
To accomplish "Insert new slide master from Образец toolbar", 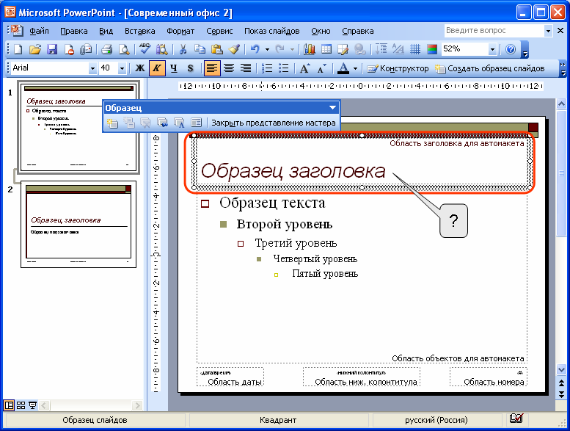I will (112, 123).
